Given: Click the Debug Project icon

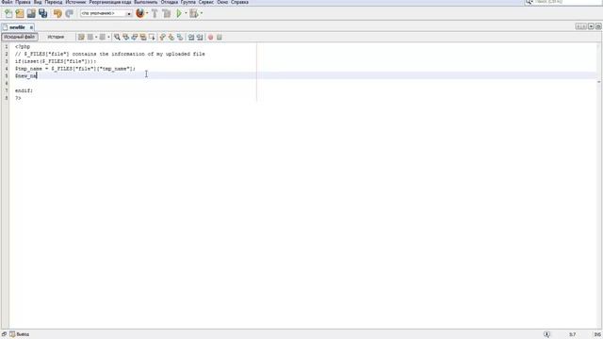Looking at the screenshot, I should [x=194, y=13].
